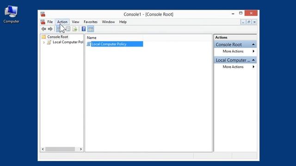Expand the Local Computer Policy tree node

click(x=44, y=42)
